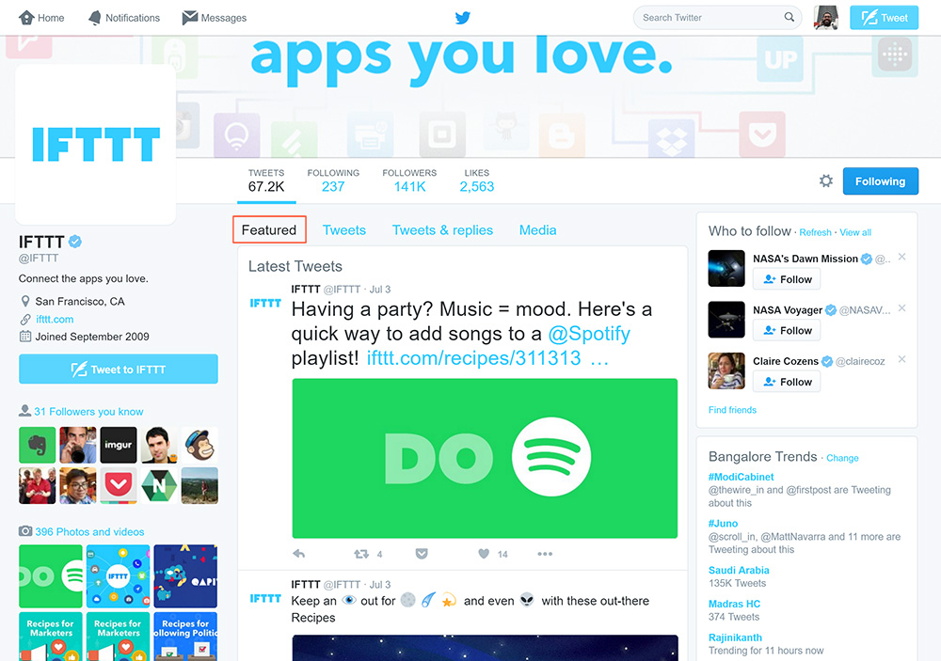Open the profile settings gear
The image size is (941, 661).
click(x=826, y=181)
